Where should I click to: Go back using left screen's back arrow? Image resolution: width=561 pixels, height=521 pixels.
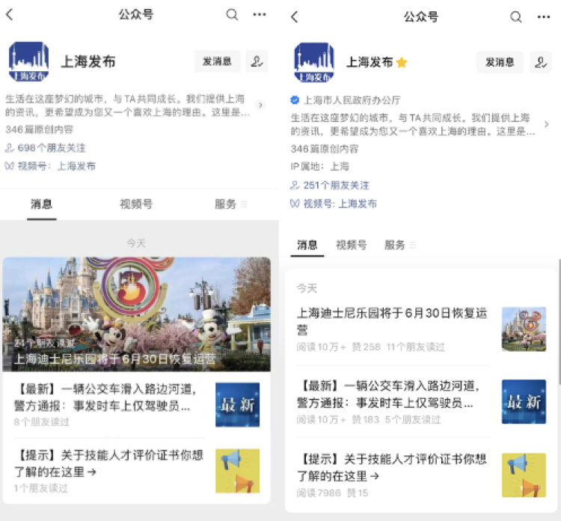point(10,15)
